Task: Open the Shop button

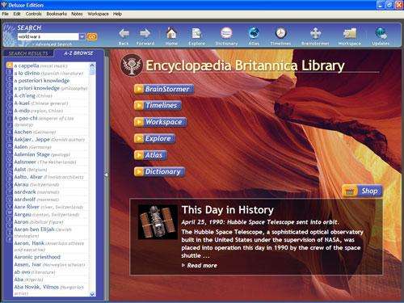Action: [x=362, y=191]
